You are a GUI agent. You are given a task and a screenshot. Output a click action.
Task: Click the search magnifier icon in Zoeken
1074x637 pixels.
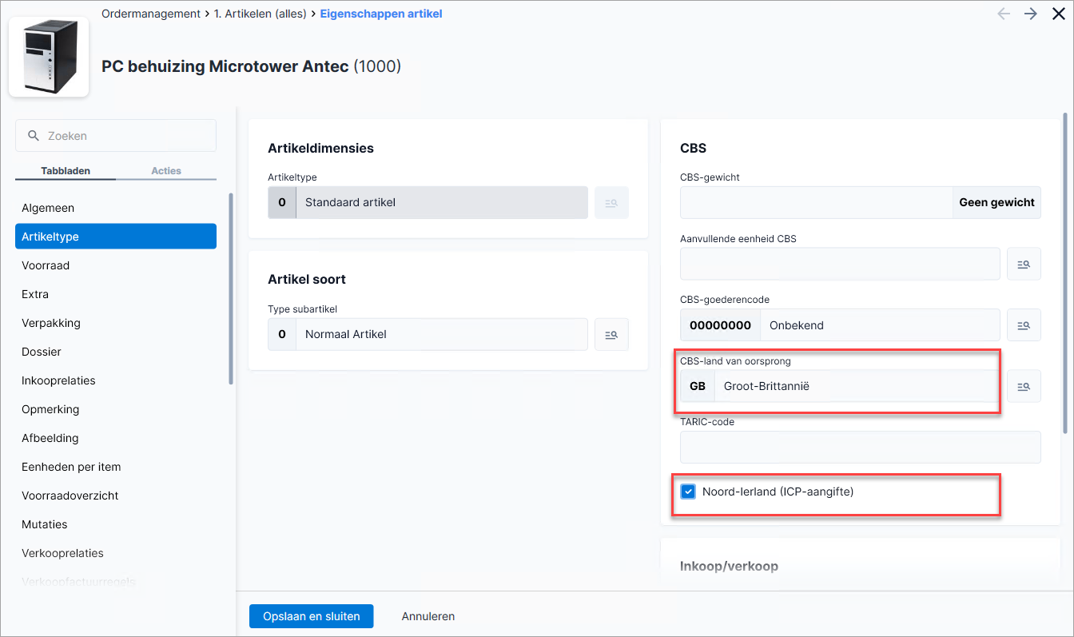point(34,136)
